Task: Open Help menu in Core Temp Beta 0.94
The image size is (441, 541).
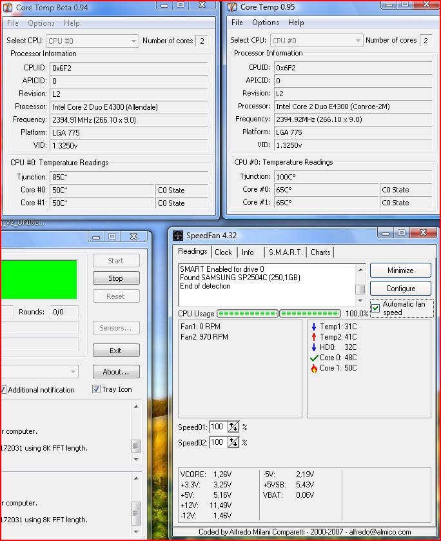Action: point(72,23)
